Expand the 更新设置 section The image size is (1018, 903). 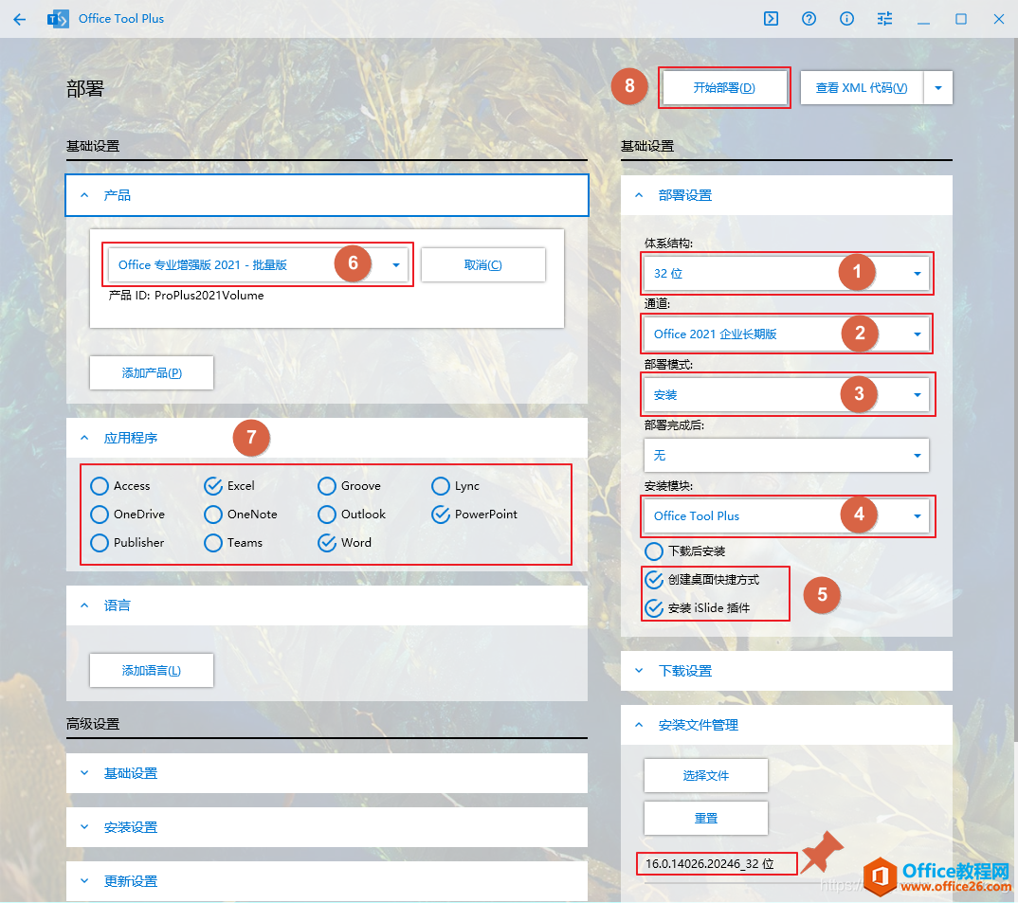pos(327,881)
